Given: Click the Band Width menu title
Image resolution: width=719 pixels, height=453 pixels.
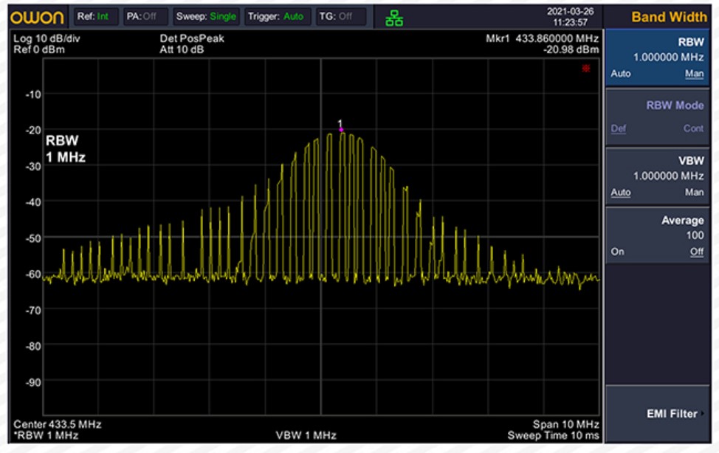Looking at the screenshot, I should coord(669,18).
